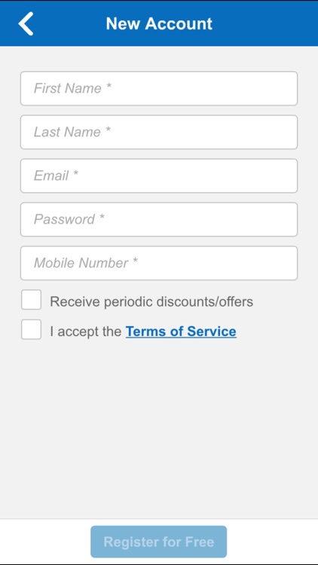Open the Terms of Service link

click(181, 331)
